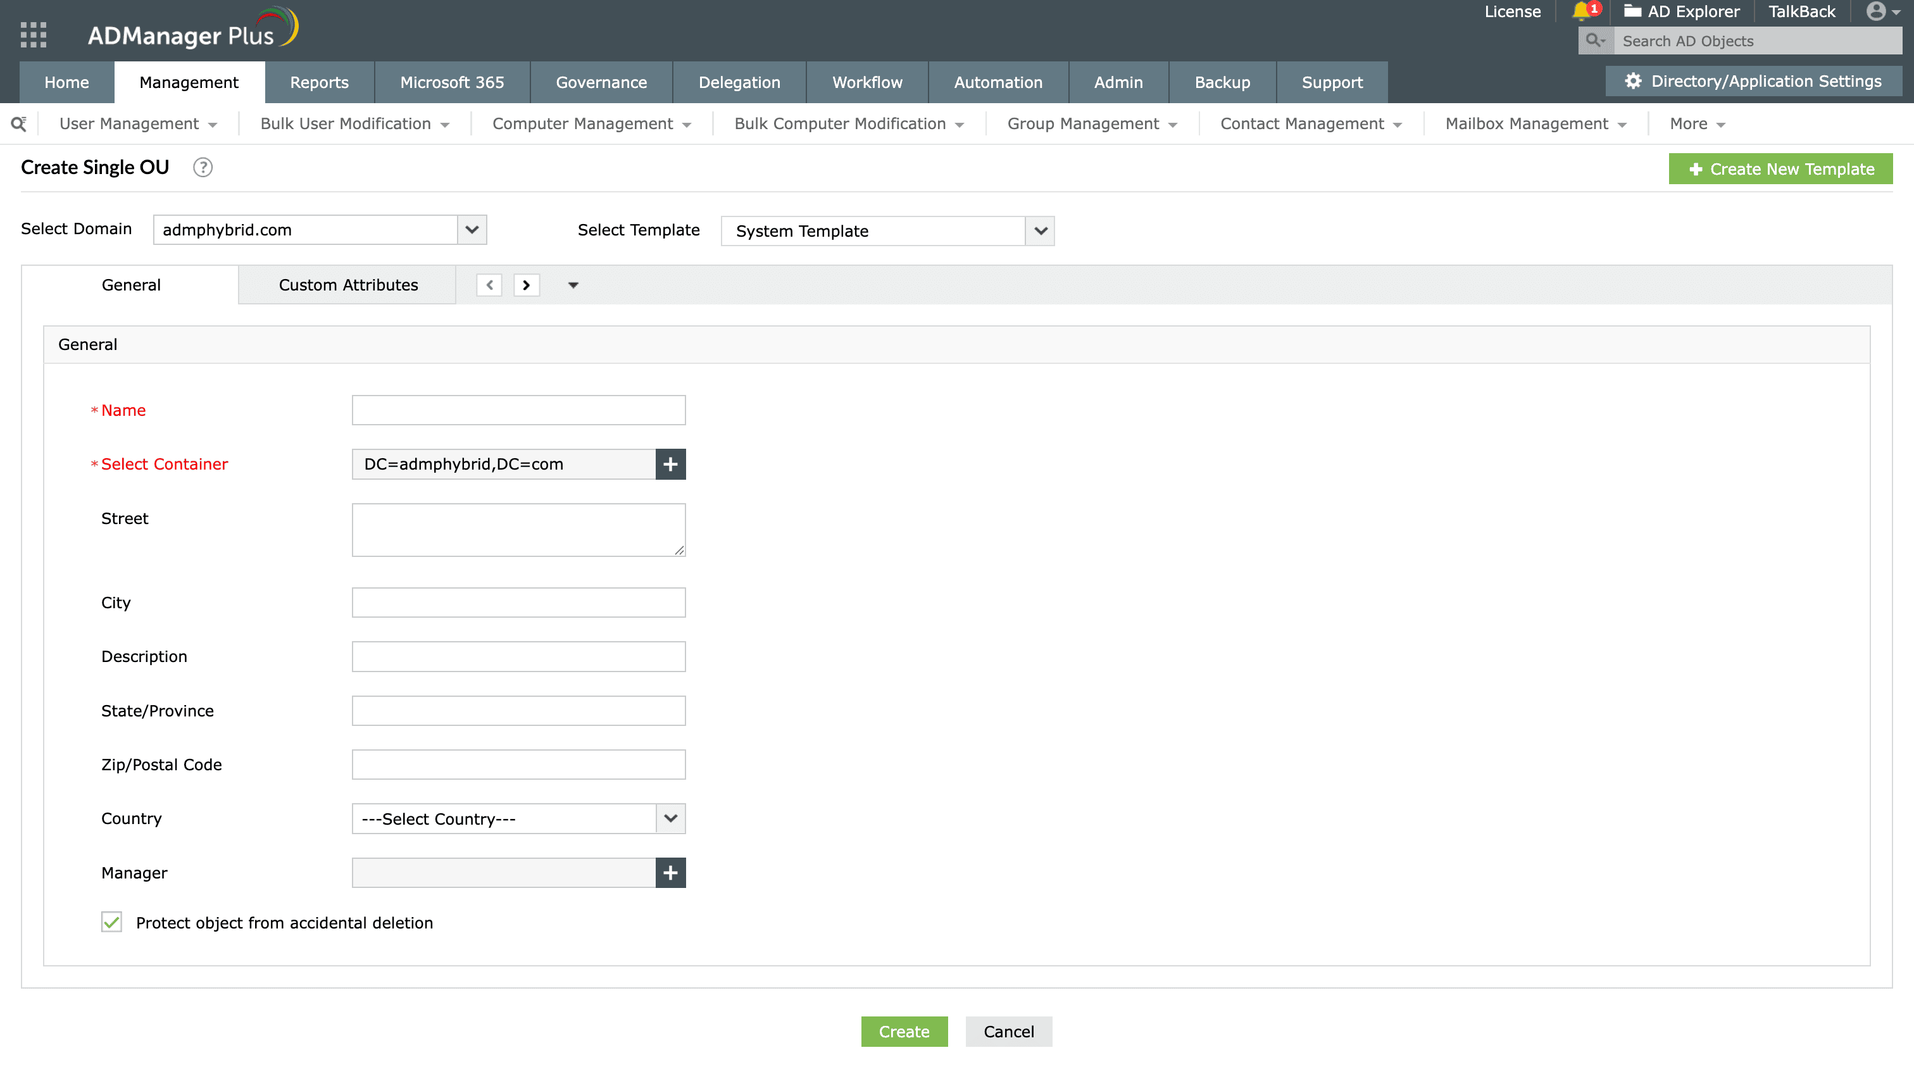Expand the Bulk Computer Modification menu
The height and width of the screenshot is (1081, 1914).
tap(849, 124)
